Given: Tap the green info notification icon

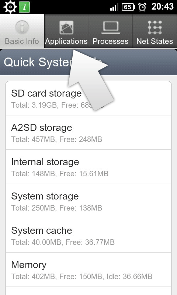Looking at the screenshot, I should click(24, 7).
